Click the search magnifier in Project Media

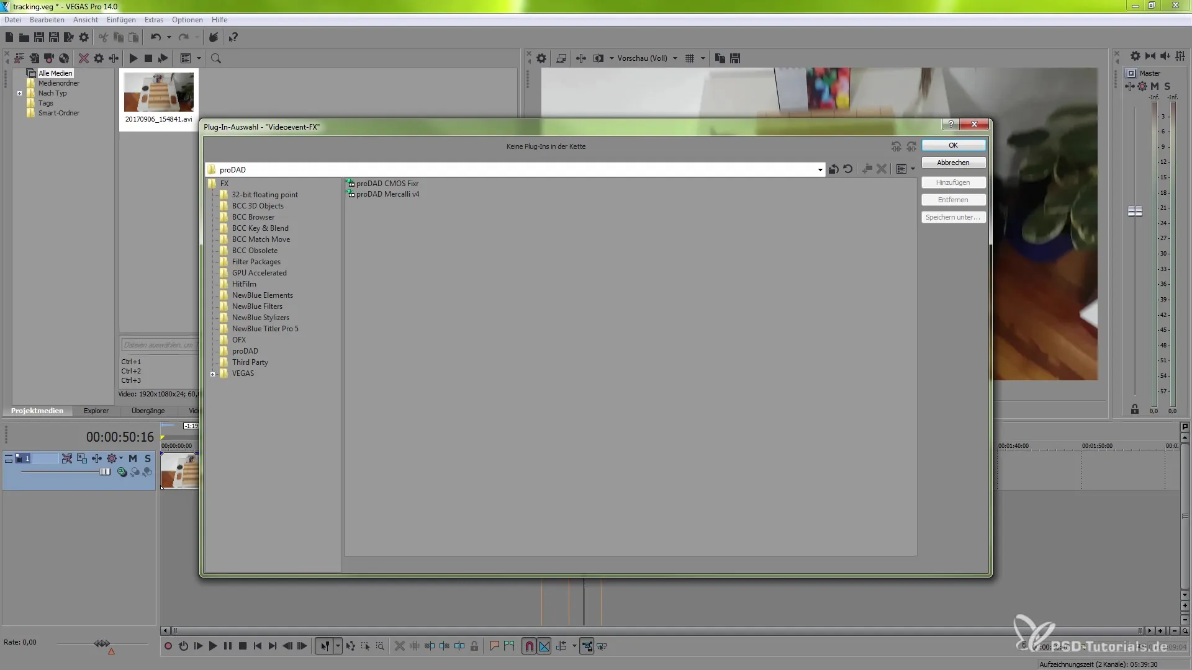pyautogui.click(x=216, y=58)
